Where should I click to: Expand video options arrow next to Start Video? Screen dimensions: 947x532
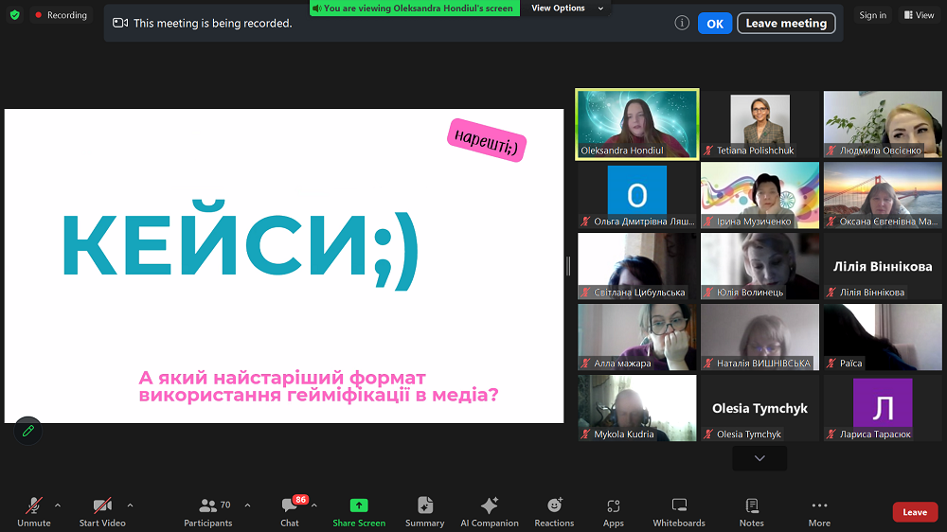point(130,505)
